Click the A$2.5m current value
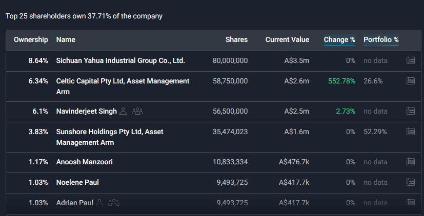This screenshot has width=424, height=216. pos(297,111)
